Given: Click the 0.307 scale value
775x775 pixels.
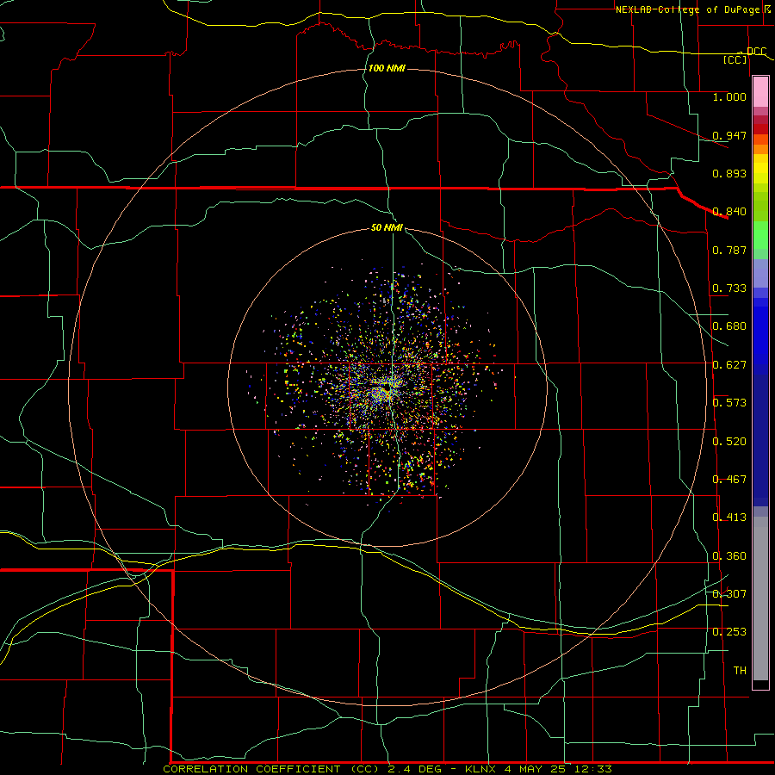Looking at the screenshot, I should pos(729,594).
